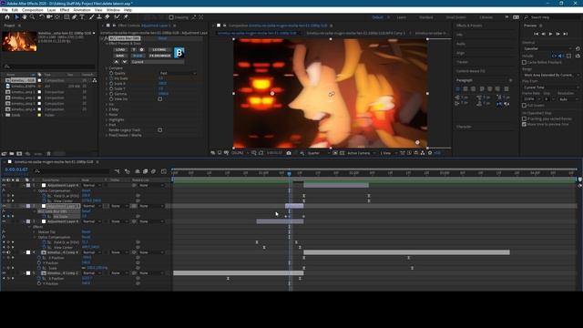Image resolution: width=583 pixels, height=328 pixels.
Task: Click the Search Help field
Action: [552, 17]
